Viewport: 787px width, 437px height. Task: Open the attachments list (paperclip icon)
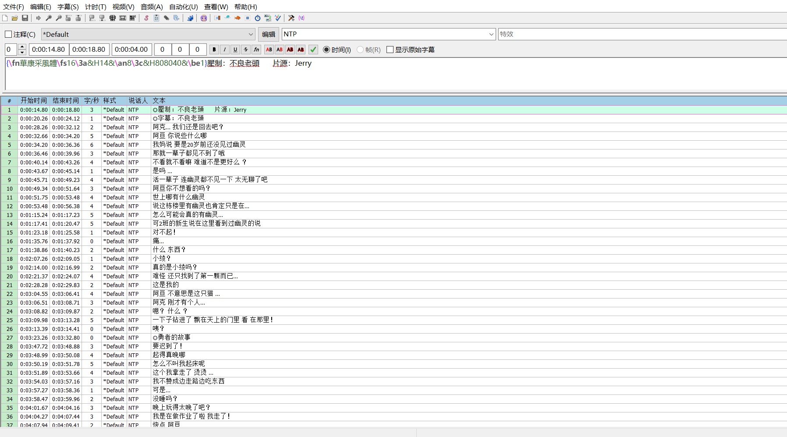click(167, 18)
